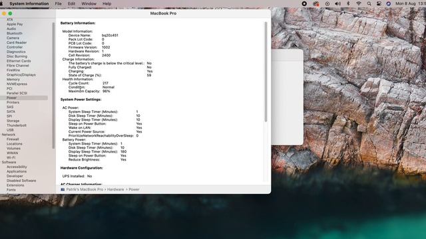426x239 pixels.
Task: Select the Software section heading in sidebar
Action: click(9, 162)
